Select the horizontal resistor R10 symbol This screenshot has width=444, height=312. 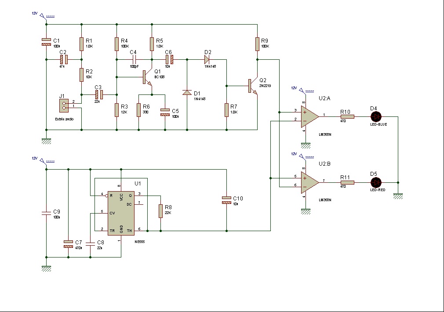coord(347,116)
